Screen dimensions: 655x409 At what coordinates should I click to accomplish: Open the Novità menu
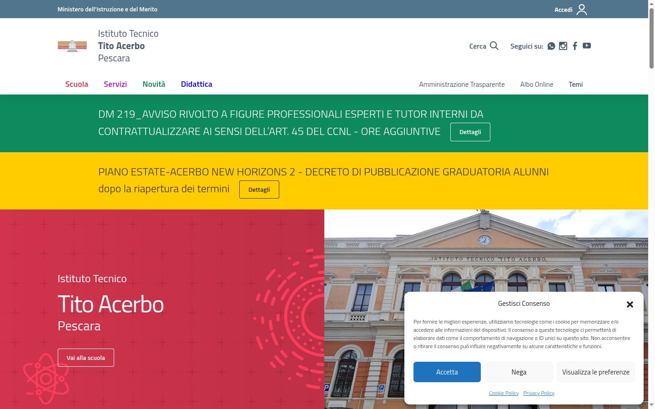pos(154,84)
